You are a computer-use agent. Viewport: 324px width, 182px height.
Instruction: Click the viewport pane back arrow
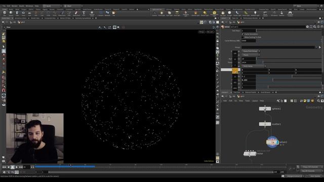(x=3, y=22)
